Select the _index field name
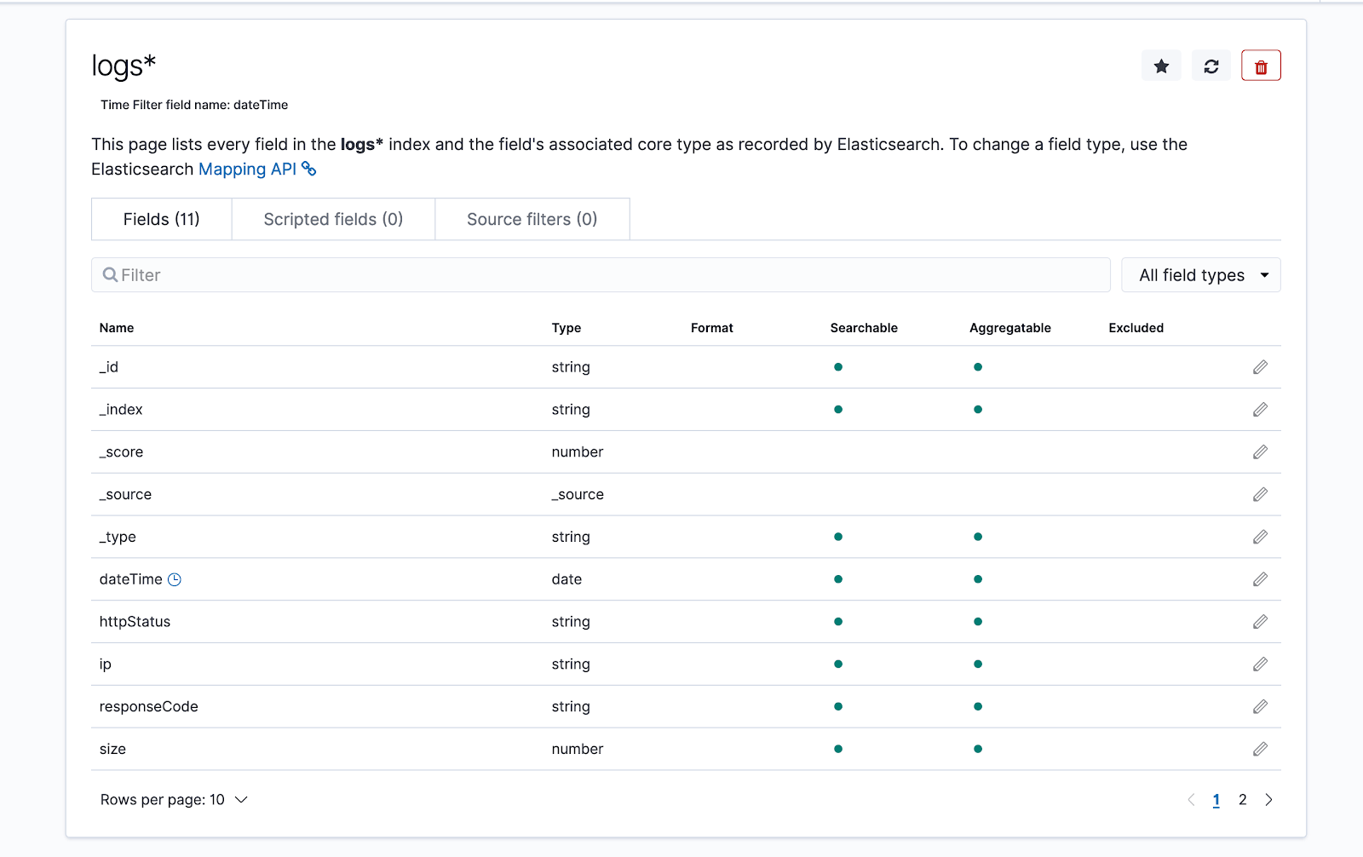Viewport: 1363px width, 857px height. pos(121,410)
